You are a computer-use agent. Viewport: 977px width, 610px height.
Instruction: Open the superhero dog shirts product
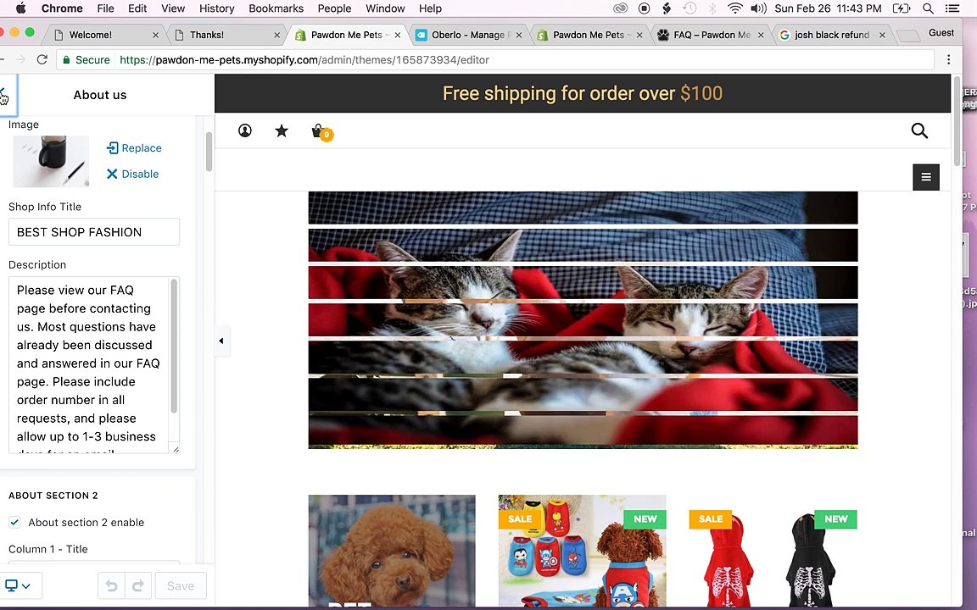[582, 551]
